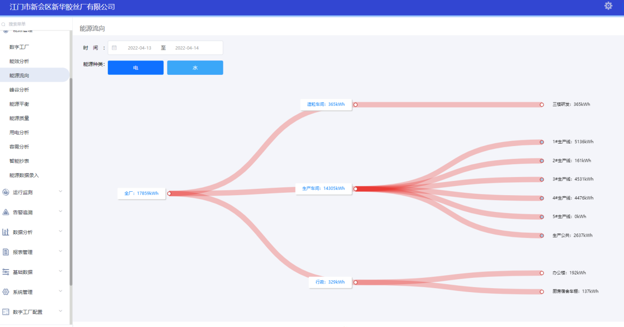Click the 运行监测 menu icon

point(6,192)
